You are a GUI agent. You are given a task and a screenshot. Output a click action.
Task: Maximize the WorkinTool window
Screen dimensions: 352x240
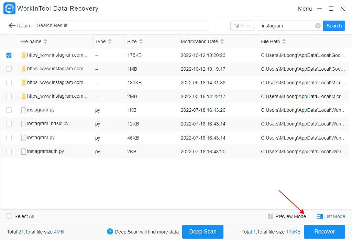[x=331, y=9]
